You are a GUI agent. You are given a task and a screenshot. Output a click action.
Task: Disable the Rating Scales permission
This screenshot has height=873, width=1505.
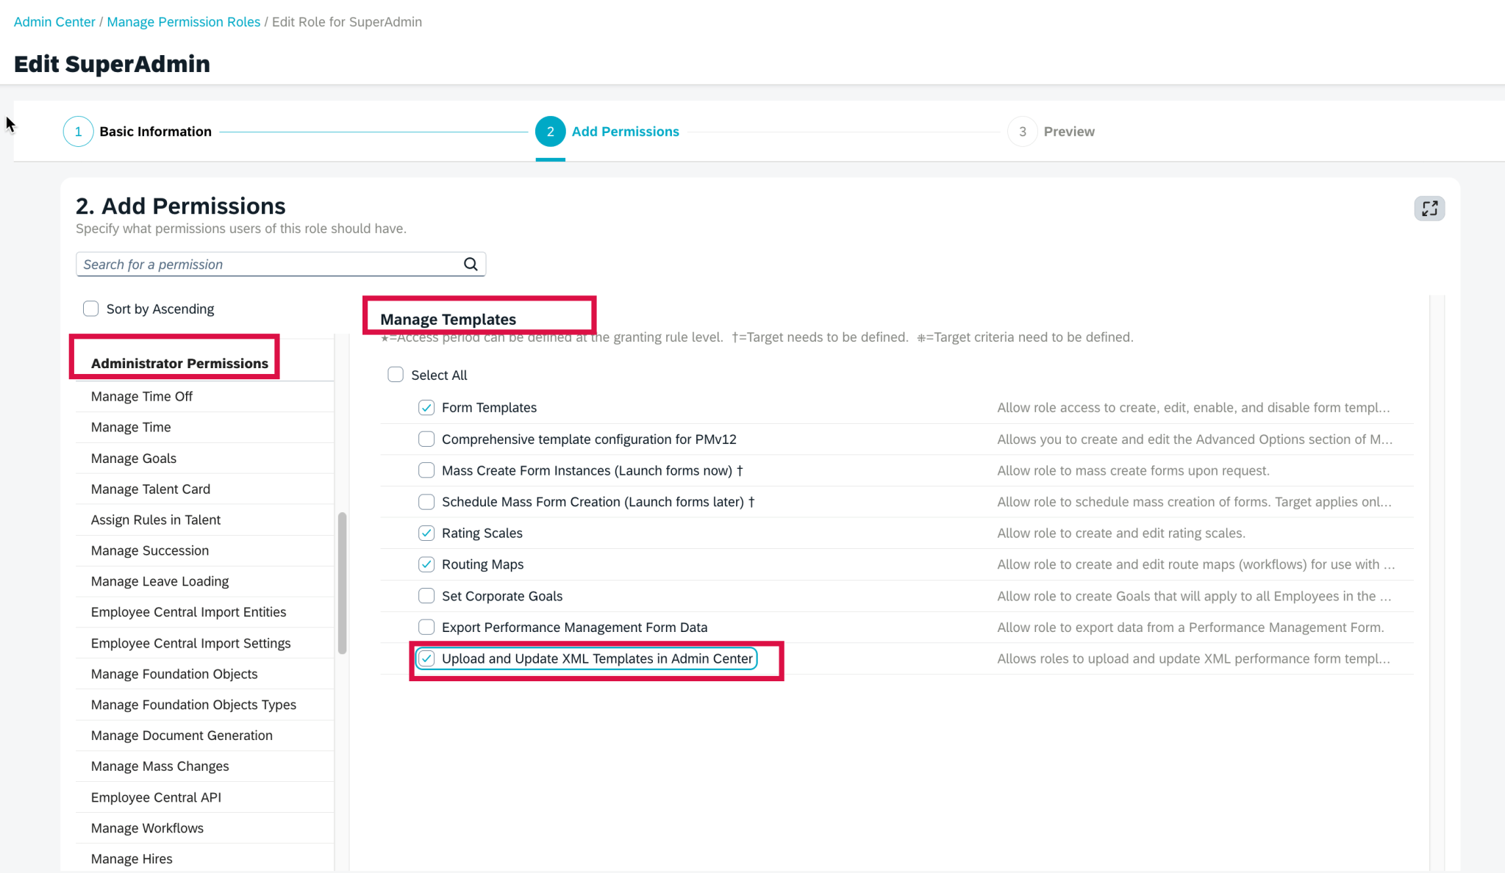pos(426,533)
